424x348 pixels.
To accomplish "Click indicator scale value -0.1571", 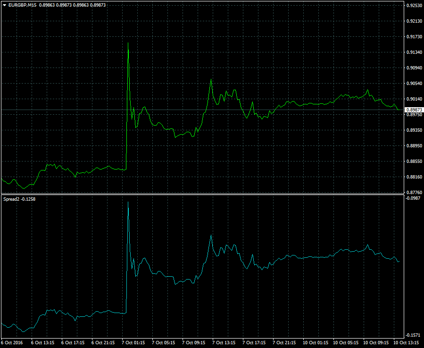I will coord(413,335).
